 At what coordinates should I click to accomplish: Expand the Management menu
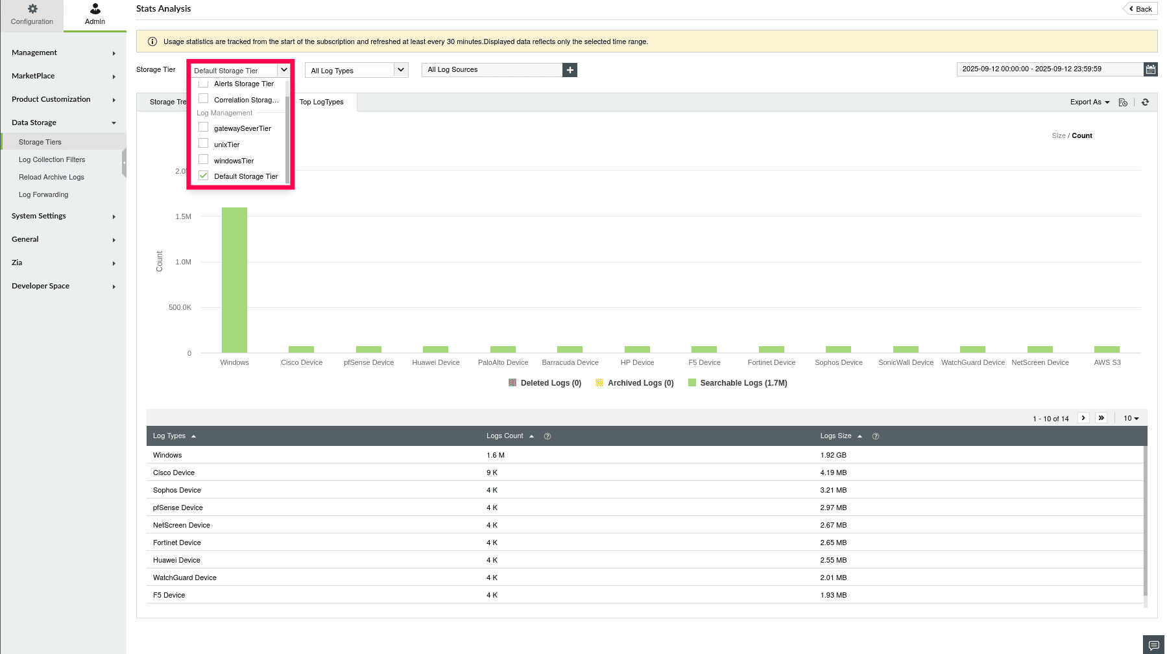(63, 53)
